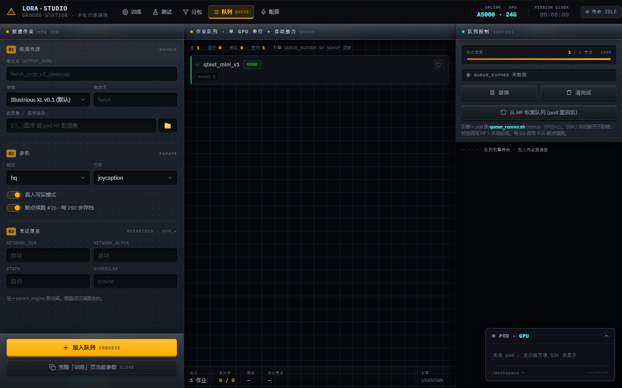
Task: Click the 'queue_runner 未检测' status row
Action: tap(539, 75)
